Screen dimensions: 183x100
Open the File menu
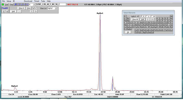(4, 1)
